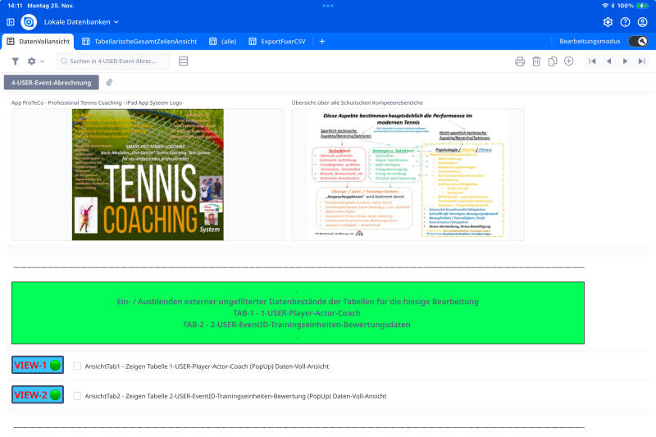
Task: Enable the AnsichtTab1 checkbox
Action: point(77,366)
